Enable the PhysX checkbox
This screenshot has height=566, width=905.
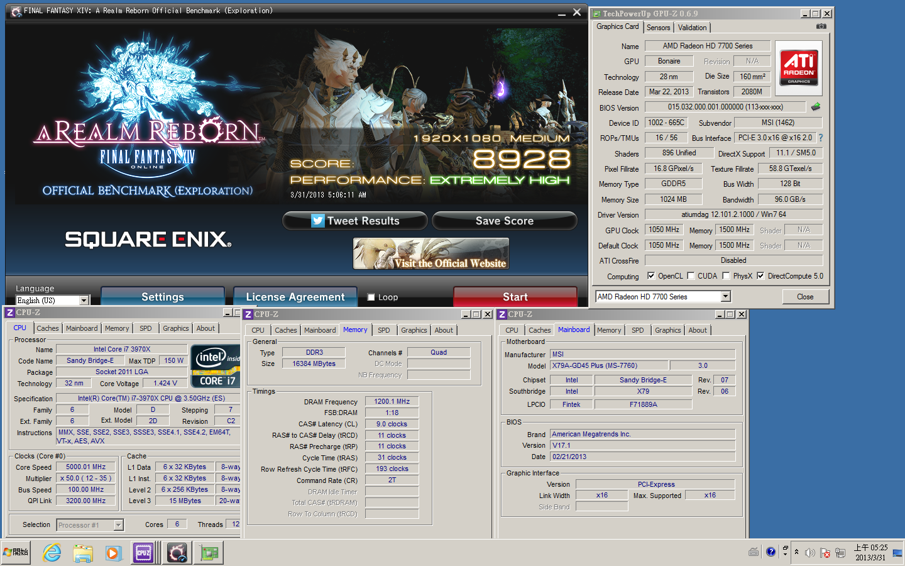[x=726, y=275]
